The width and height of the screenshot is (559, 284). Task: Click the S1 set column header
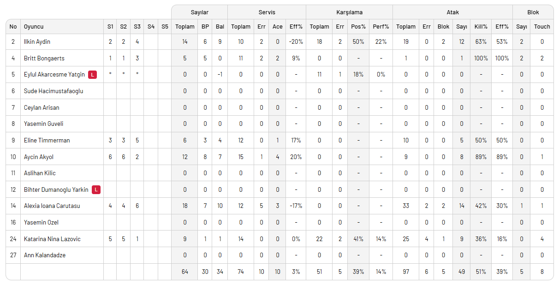click(110, 27)
